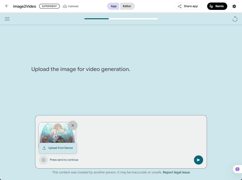
Task: Click 'Upload the image for video generation.' text
Action: pyautogui.click(x=81, y=69)
